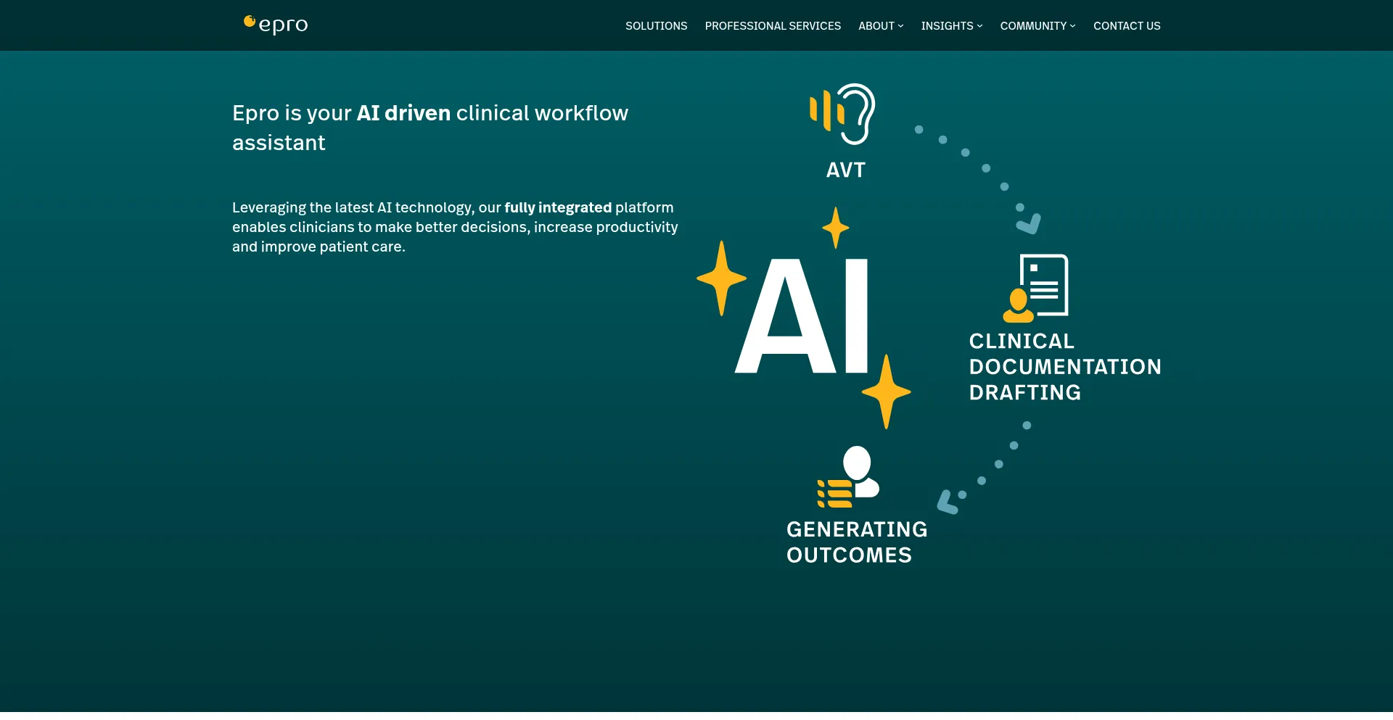This screenshot has width=1393, height=720.
Task: Select the AVT label
Action: [846, 170]
